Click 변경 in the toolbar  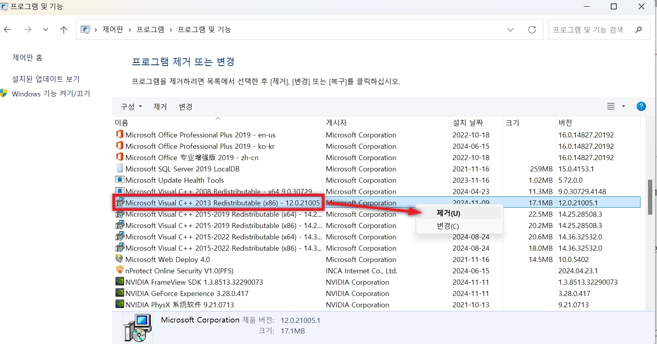(x=186, y=107)
